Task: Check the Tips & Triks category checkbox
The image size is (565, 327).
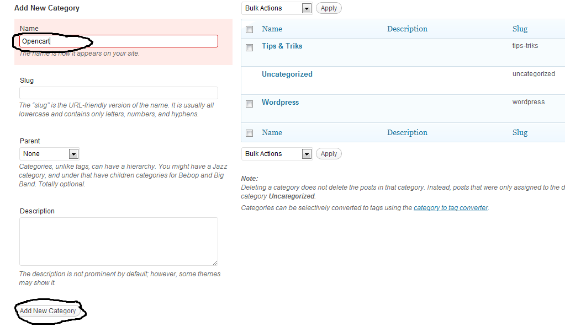Action: click(x=250, y=47)
